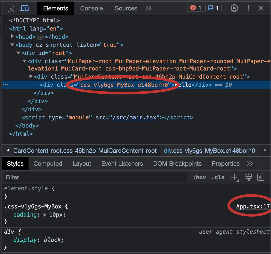The width and height of the screenshot is (271, 254).
Task: Switch to the Sources tab
Action: click(x=126, y=8)
